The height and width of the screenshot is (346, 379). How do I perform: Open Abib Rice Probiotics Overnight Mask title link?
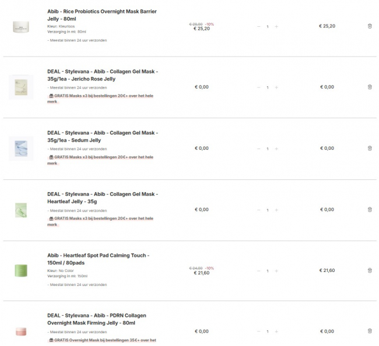click(101, 15)
